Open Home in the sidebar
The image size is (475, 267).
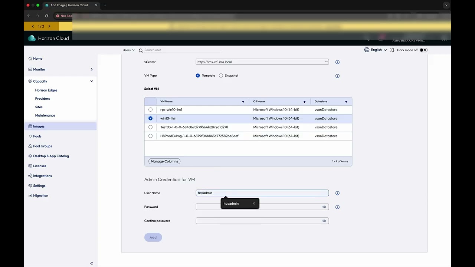coord(37,59)
